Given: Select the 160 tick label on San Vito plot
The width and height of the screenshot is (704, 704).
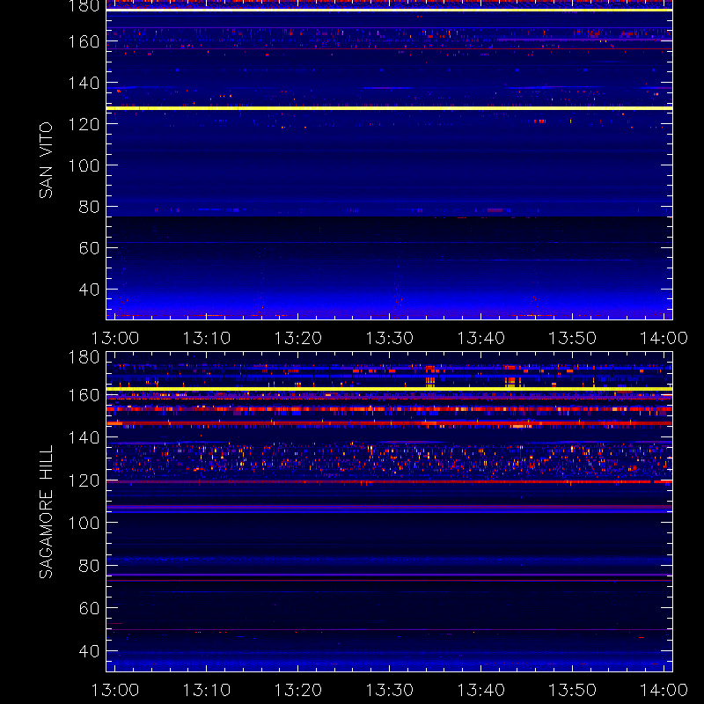Looking at the screenshot, I should click(x=84, y=41).
